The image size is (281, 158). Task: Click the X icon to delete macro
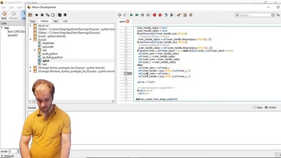42,15
